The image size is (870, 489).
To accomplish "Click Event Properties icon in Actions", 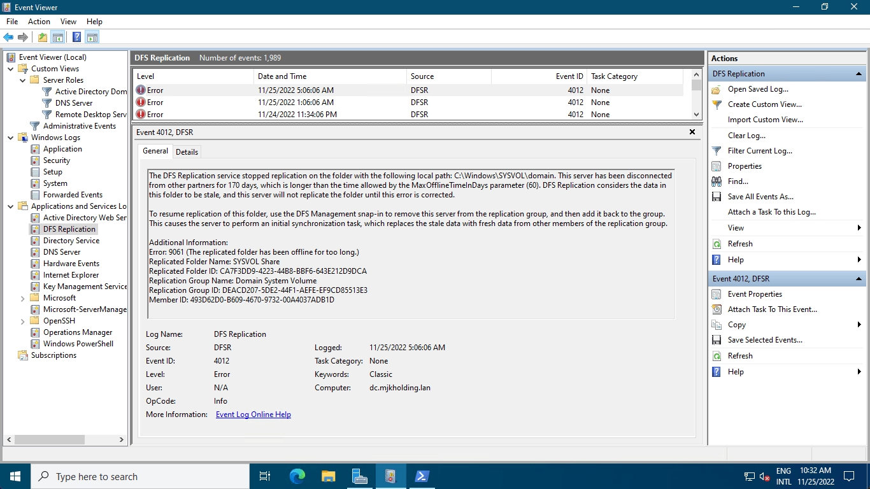I will [x=717, y=294].
